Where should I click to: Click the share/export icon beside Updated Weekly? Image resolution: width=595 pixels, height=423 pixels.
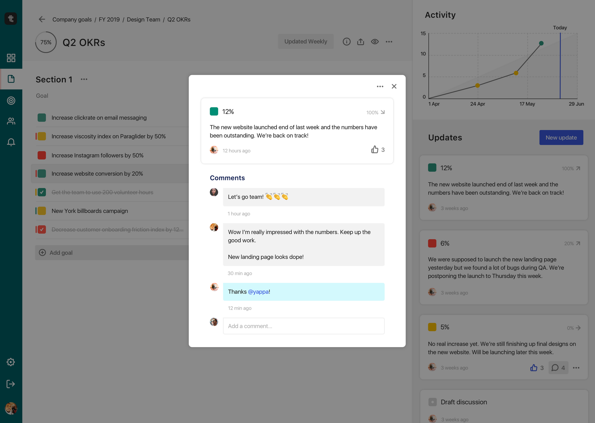click(361, 42)
